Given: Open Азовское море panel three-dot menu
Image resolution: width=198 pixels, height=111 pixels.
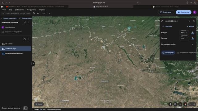Looking at the screenshot, I should [x=190, y=21].
